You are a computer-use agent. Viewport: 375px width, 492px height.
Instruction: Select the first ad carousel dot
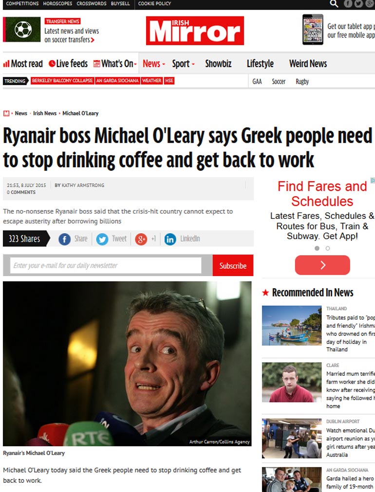click(317, 248)
